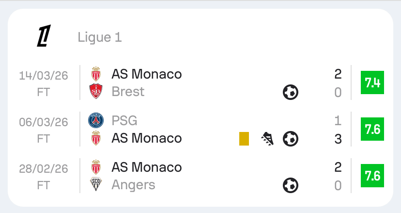
Task: Click the goal ball icon in Brest match
Action: (x=291, y=92)
